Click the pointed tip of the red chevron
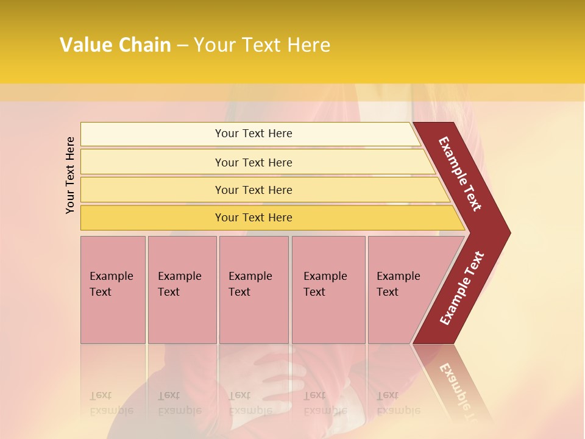This screenshot has height=439, width=585. pyautogui.click(x=505, y=232)
